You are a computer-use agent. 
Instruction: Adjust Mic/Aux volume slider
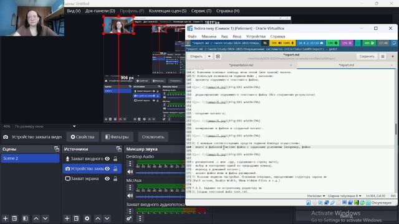click(160, 196)
